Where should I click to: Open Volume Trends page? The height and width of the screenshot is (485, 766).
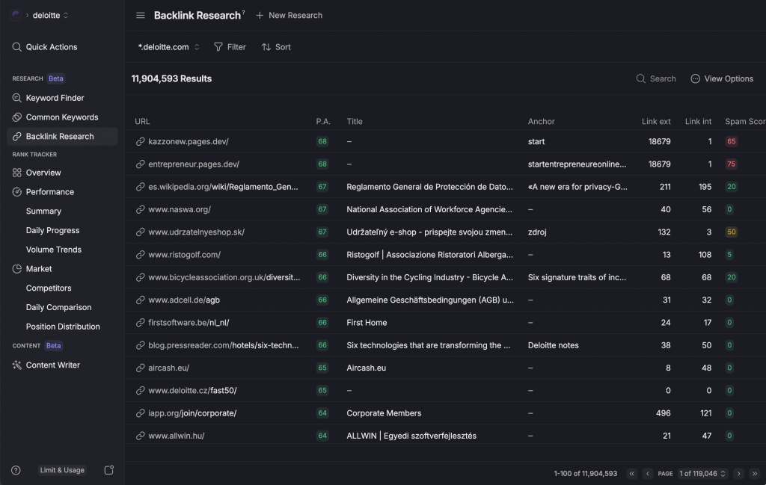click(54, 250)
